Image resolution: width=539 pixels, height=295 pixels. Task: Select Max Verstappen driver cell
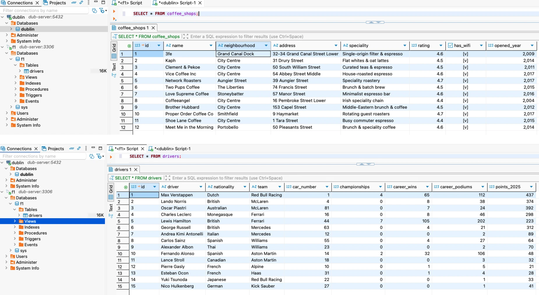coord(182,195)
